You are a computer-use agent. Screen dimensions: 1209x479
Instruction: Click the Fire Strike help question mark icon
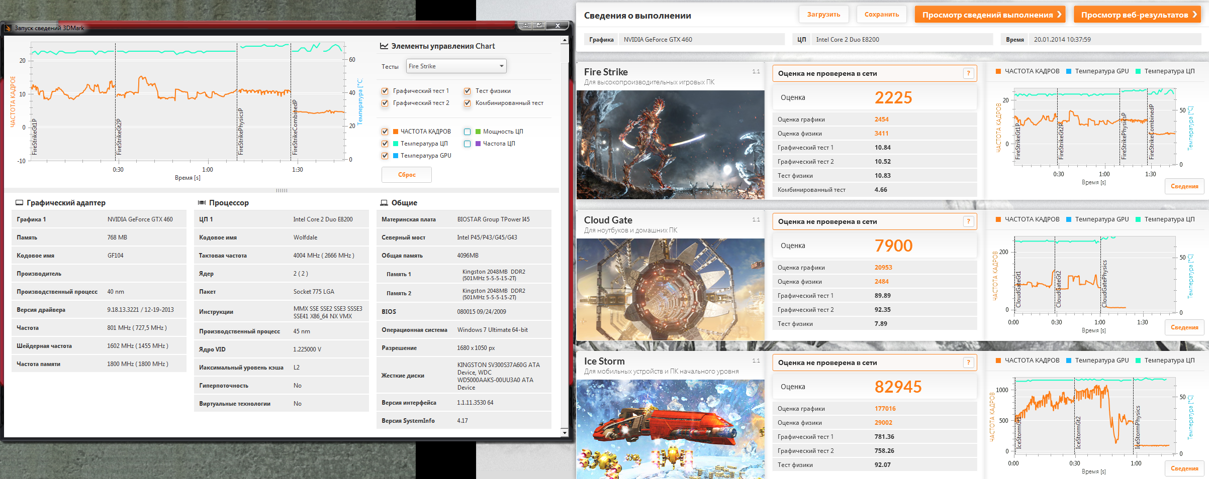968,73
